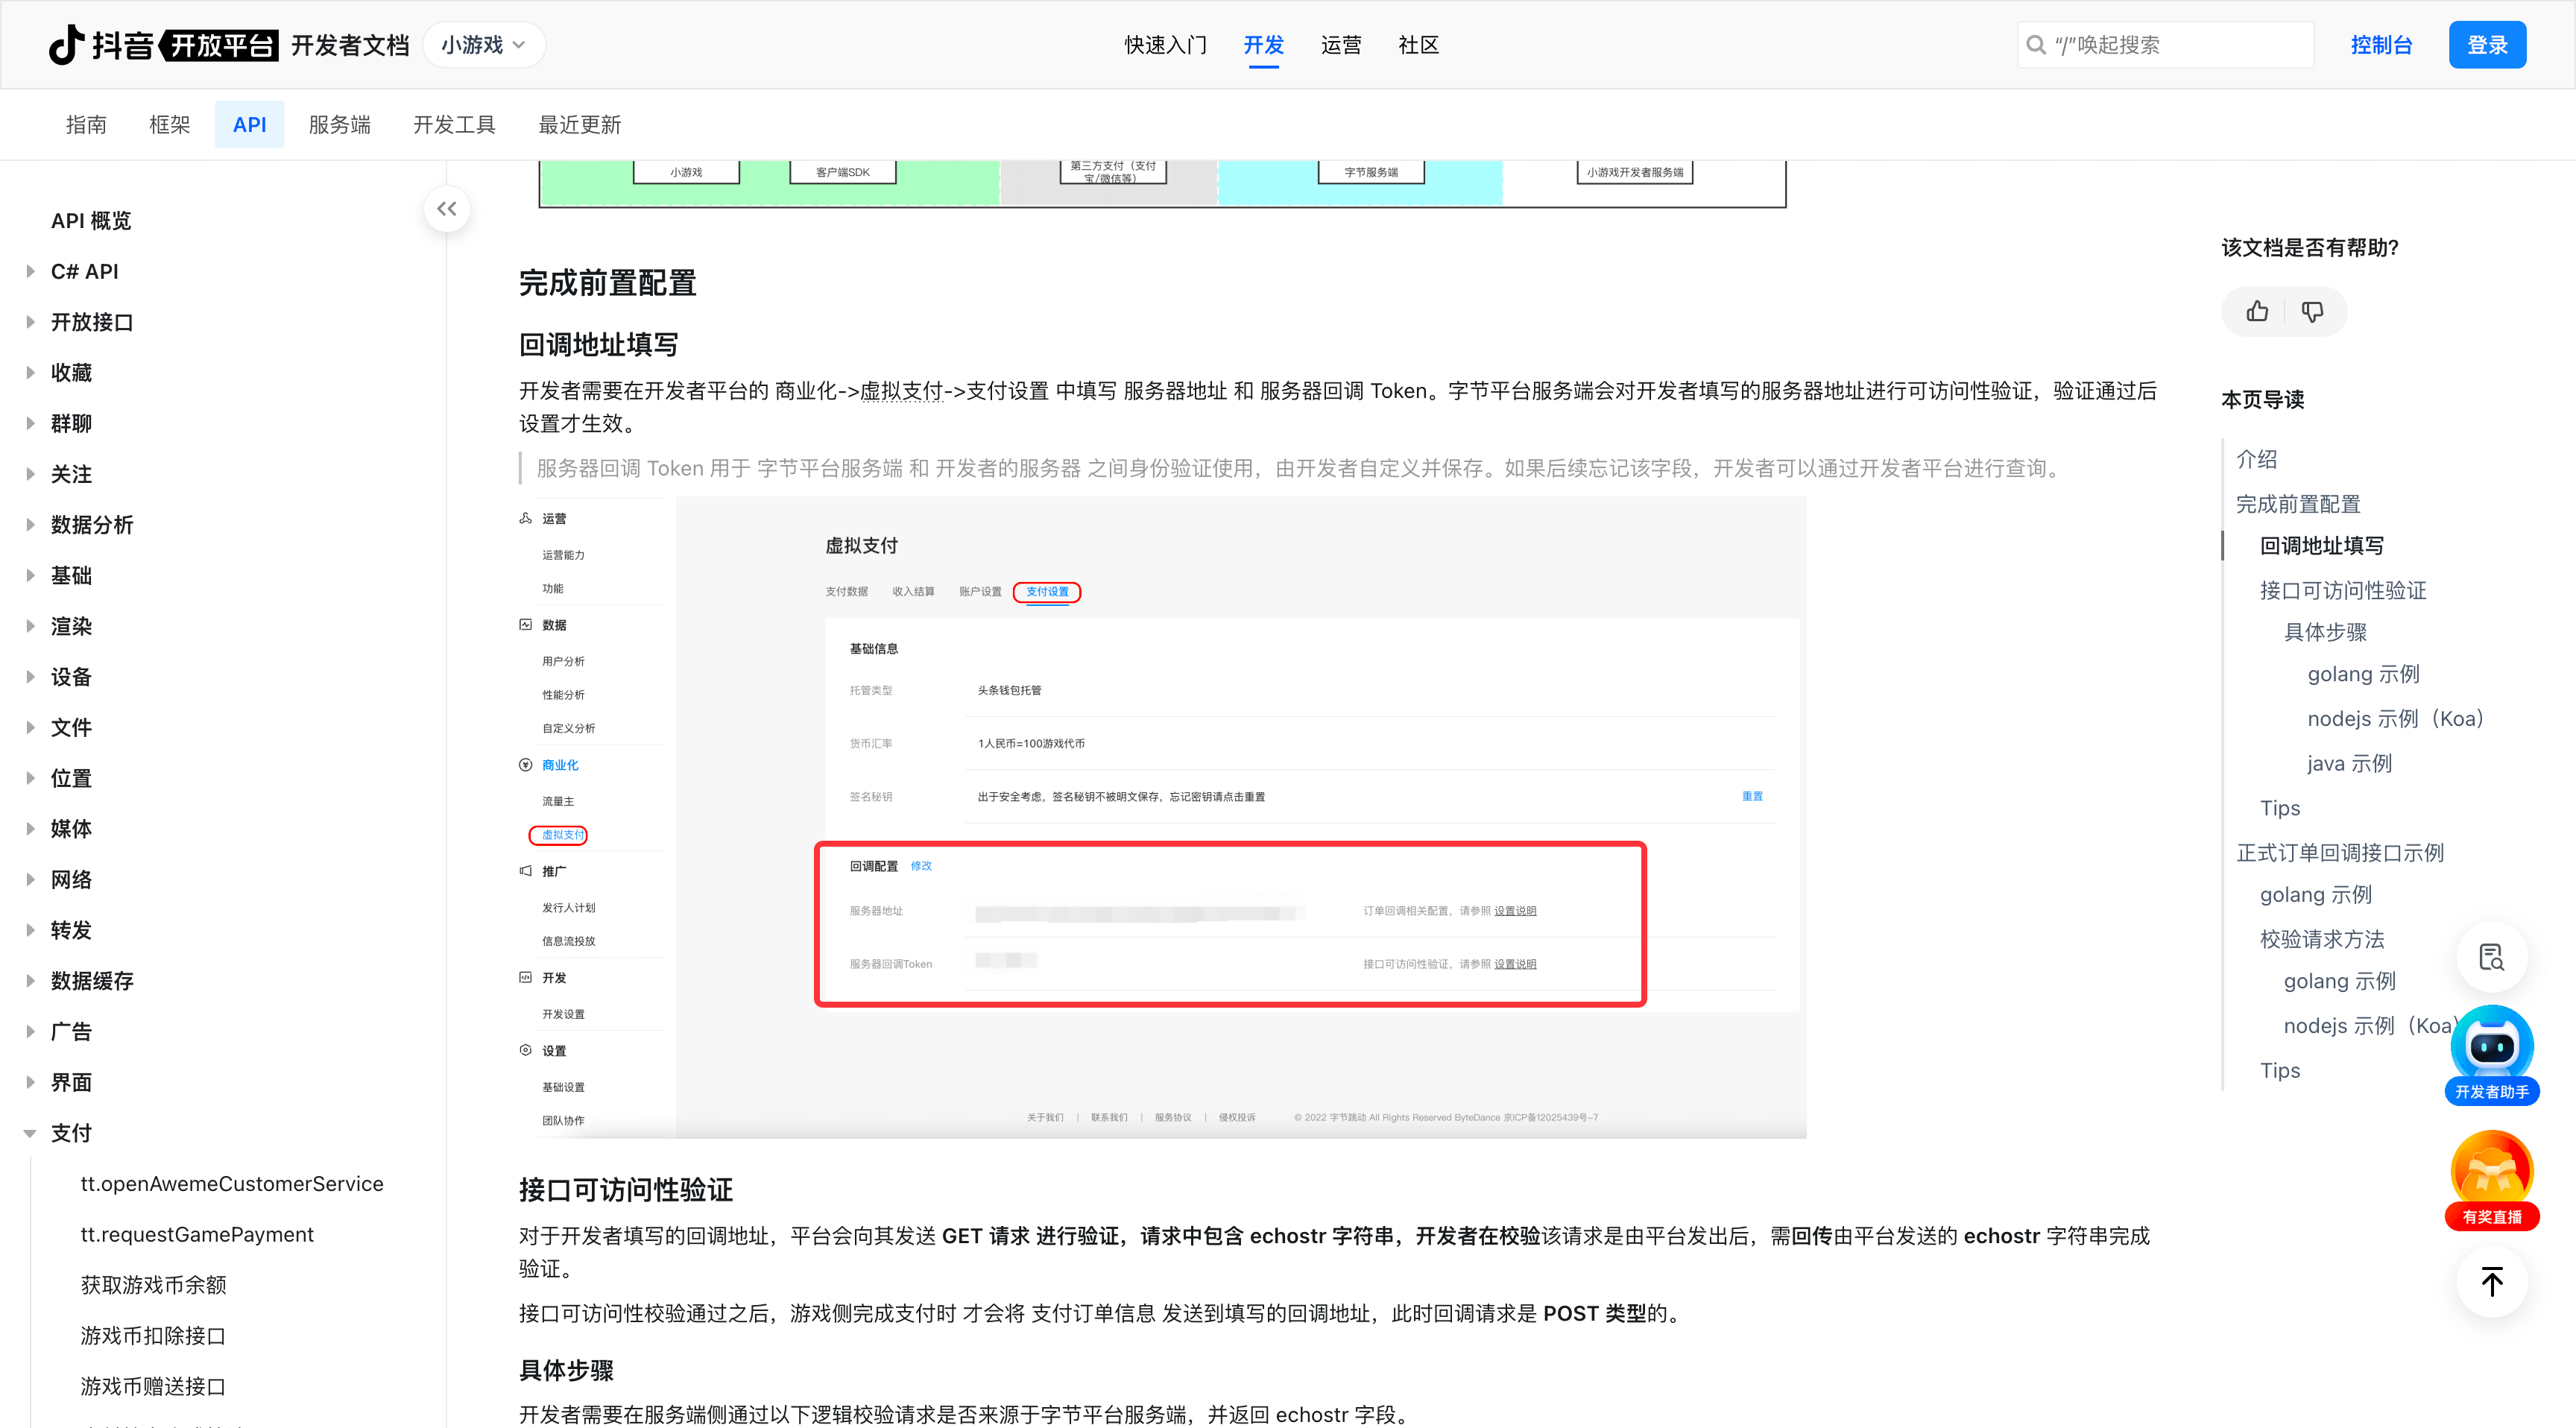Click the back-to-top arrow button

pyautogui.click(x=2491, y=1281)
